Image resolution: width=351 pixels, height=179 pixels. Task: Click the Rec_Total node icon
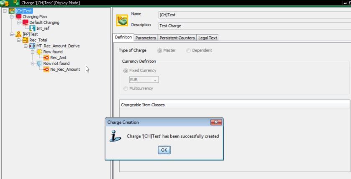(x=26, y=40)
